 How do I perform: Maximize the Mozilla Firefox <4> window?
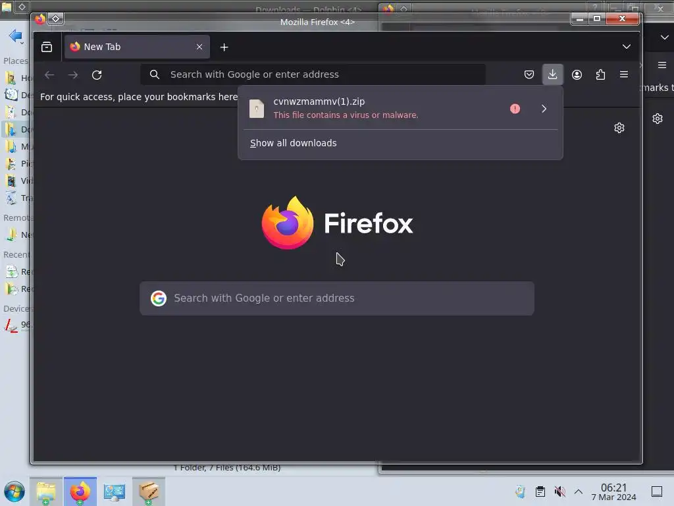[x=596, y=18]
